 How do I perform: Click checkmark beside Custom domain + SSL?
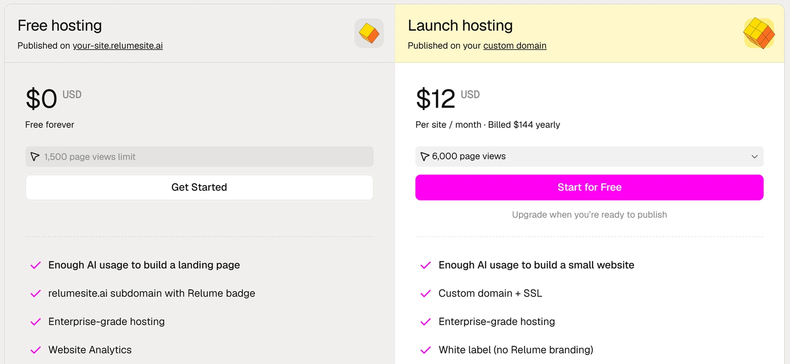[x=426, y=293]
